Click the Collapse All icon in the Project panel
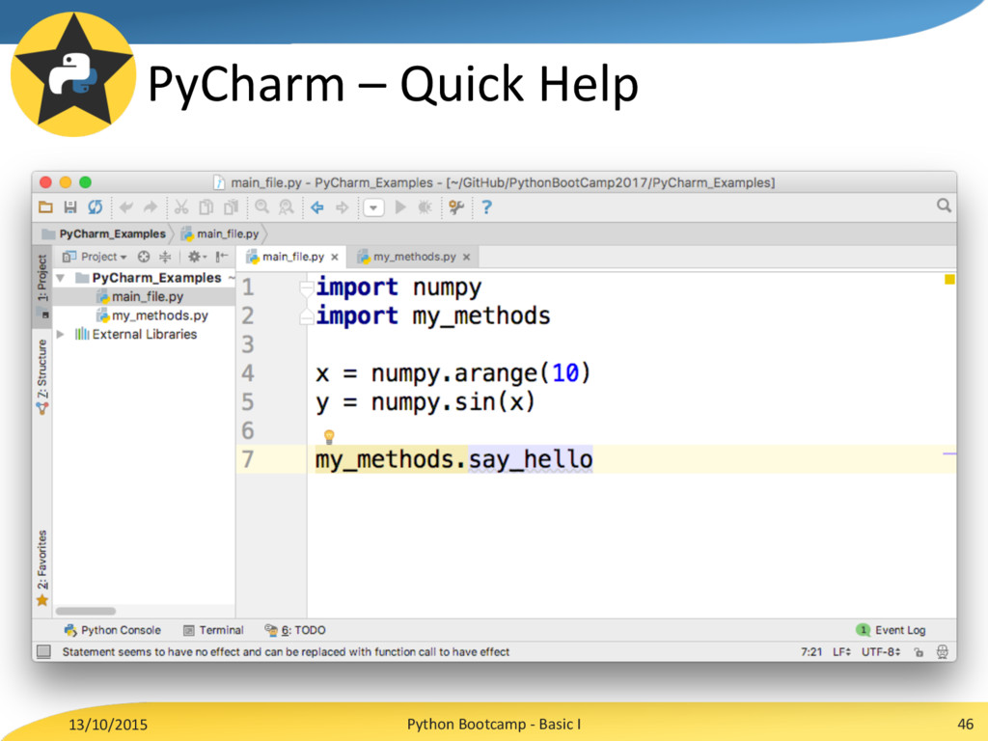988x741 pixels. pyautogui.click(x=165, y=257)
